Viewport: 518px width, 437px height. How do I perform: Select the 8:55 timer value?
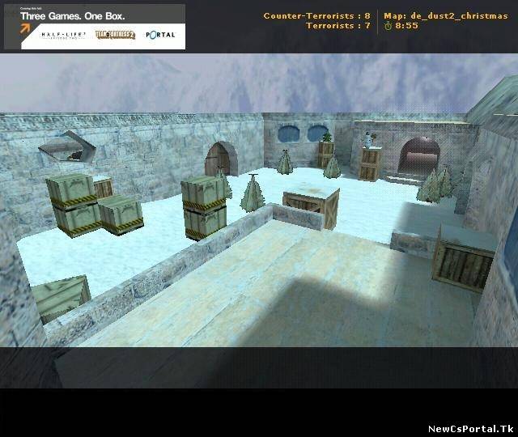406,26
